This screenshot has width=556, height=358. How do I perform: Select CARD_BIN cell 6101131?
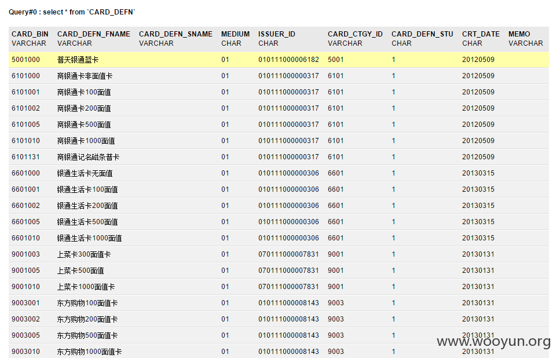click(25, 157)
